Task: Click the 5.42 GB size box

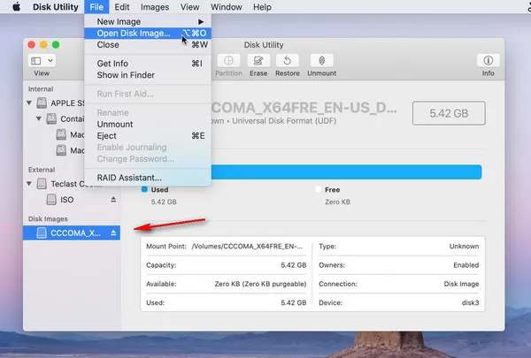Action: pos(449,113)
